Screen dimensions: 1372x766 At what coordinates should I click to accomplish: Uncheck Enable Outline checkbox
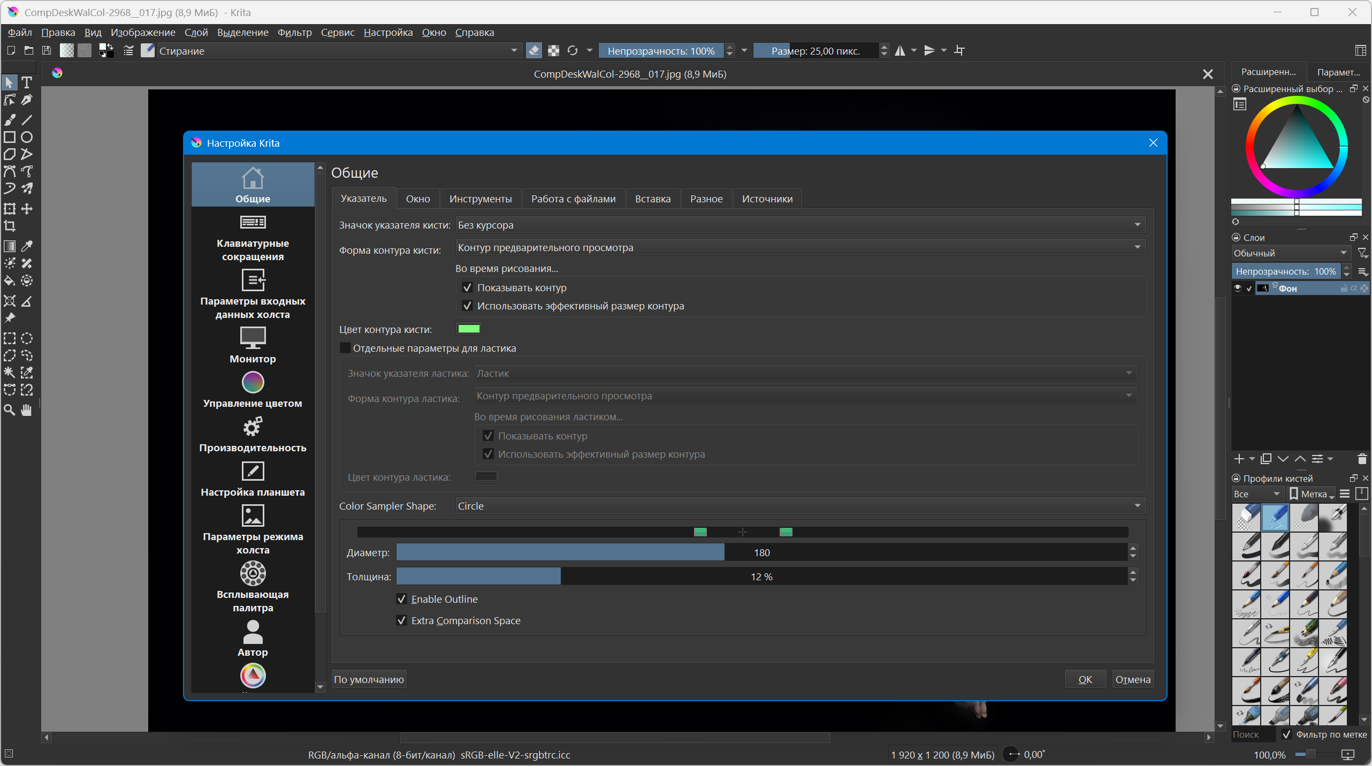coord(402,599)
